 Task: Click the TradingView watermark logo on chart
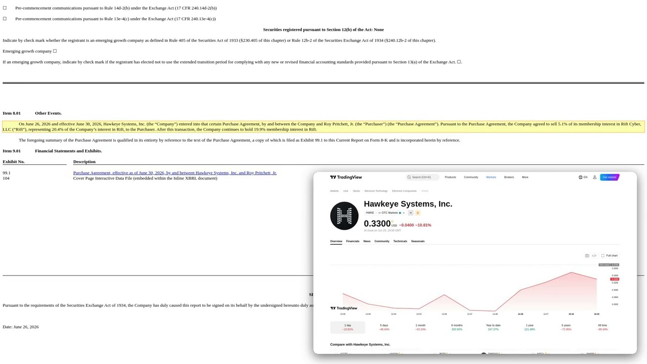point(344,308)
